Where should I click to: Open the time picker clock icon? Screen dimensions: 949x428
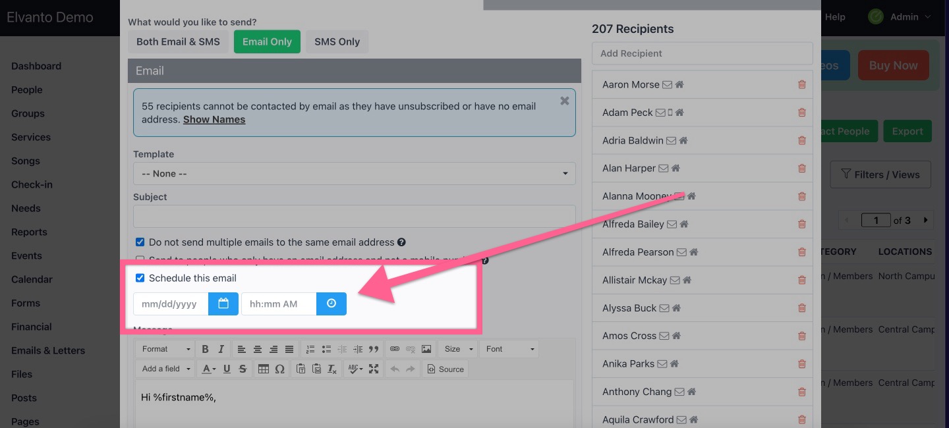pos(331,304)
